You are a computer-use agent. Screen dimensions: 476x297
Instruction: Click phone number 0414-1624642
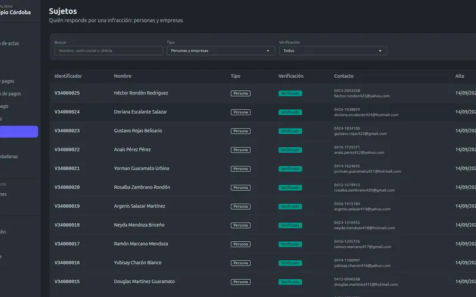(x=347, y=166)
